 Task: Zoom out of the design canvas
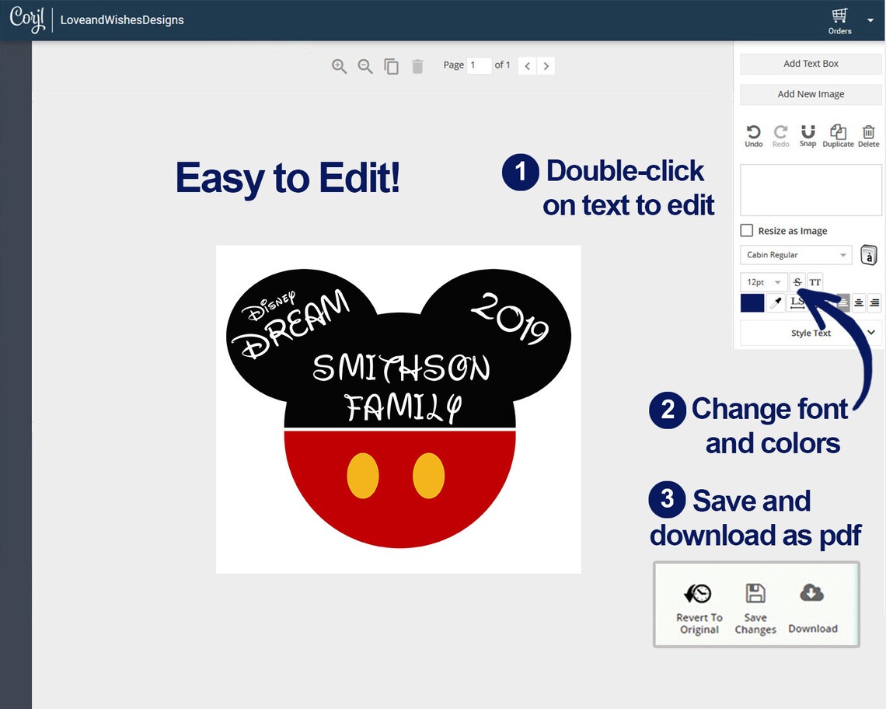point(365,66)
